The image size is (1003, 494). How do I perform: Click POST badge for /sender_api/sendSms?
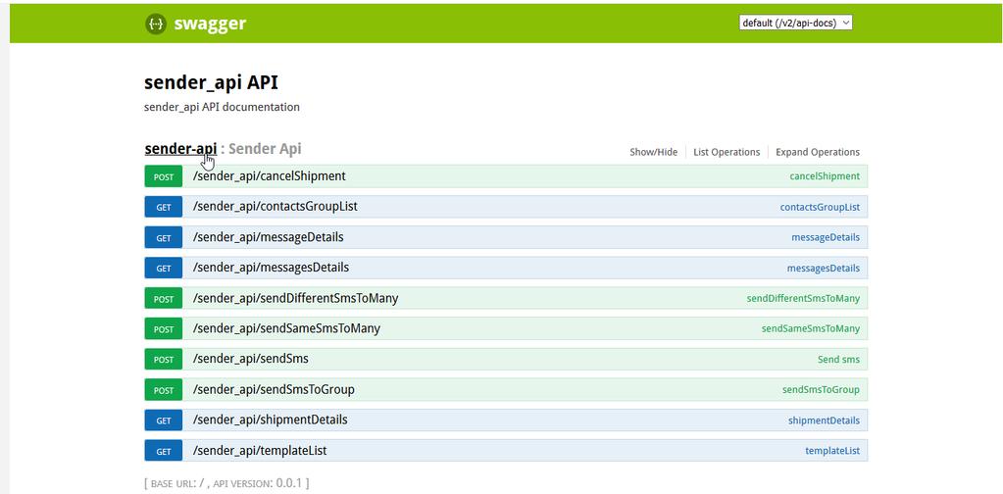tap(164, 359)
